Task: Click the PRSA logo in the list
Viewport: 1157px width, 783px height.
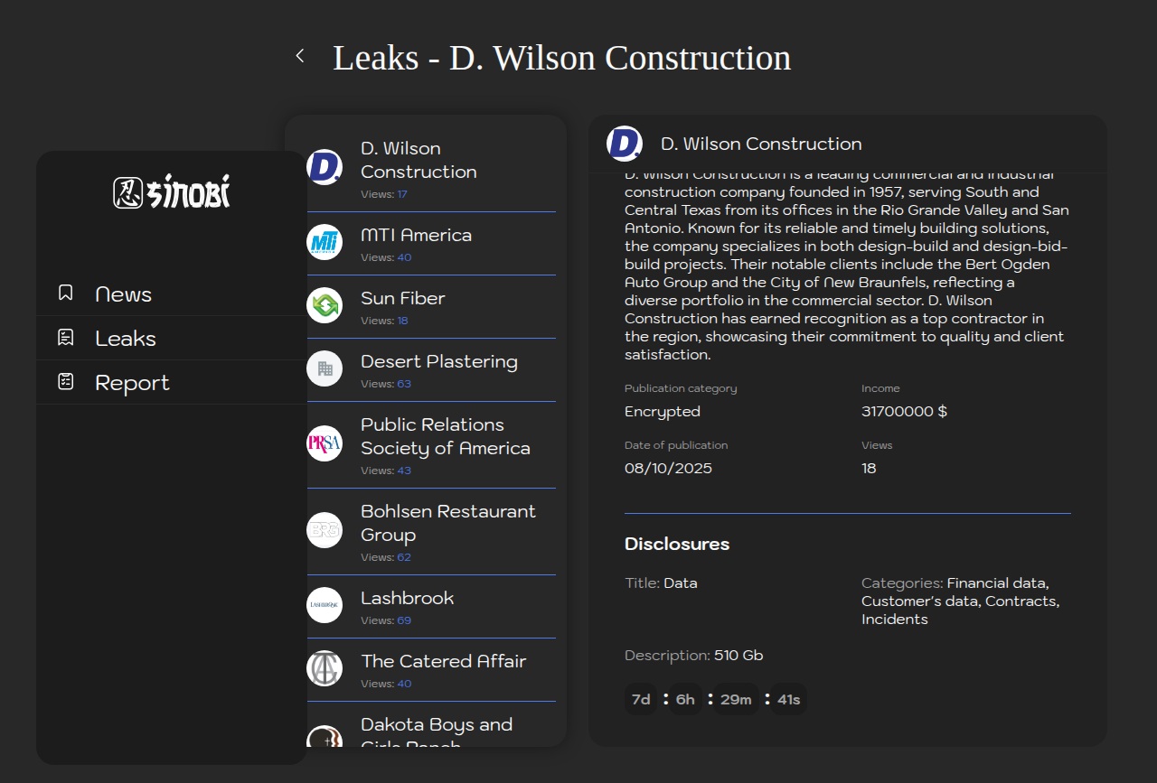Action: (325, 443)
